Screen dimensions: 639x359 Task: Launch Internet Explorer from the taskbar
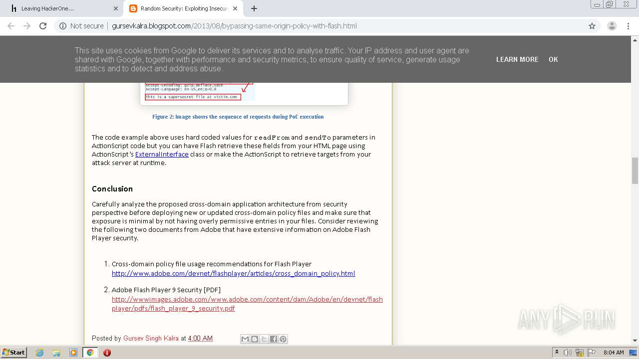[x=39, y=353]
